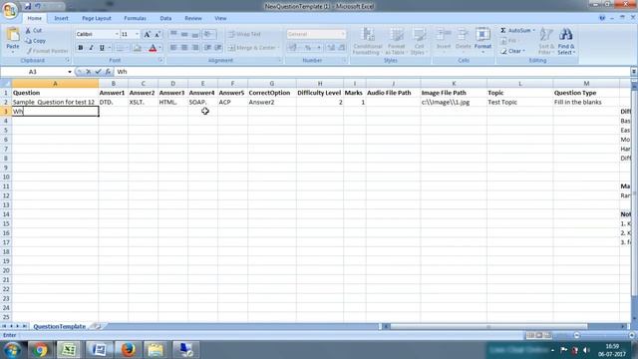Open the Formulas tab
638x359 pixels.
coord(136,18)
